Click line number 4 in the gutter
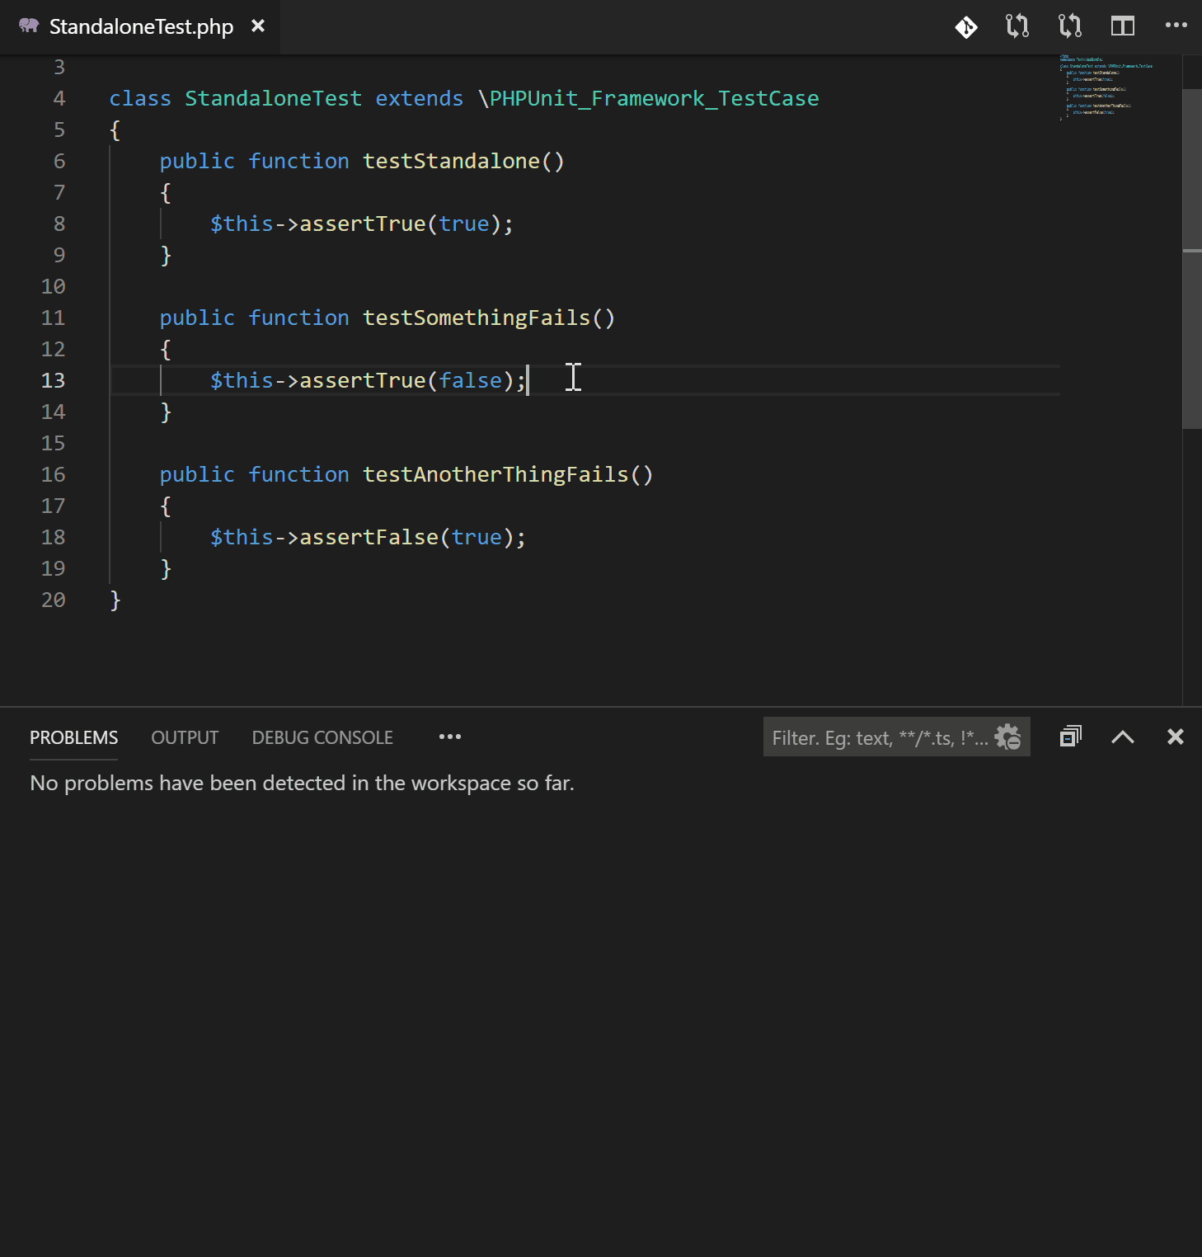Viewport: 1202px width, 1257px height. [x=59, y=98]
